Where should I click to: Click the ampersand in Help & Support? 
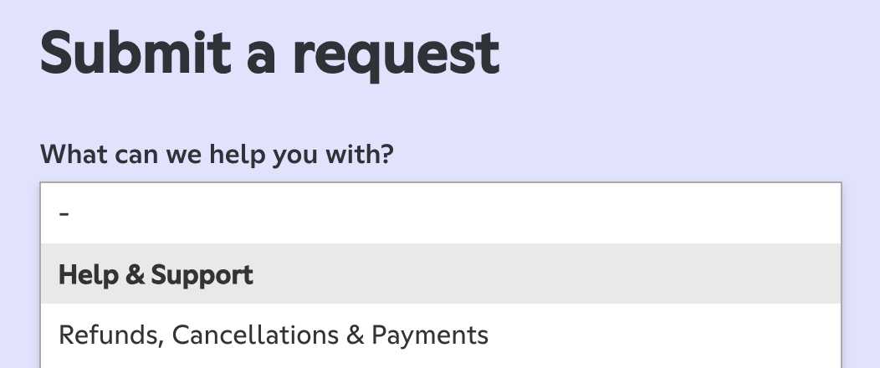134,275
